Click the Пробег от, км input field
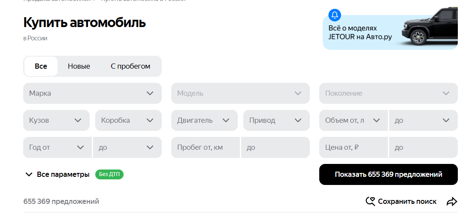Viewport: 469px width, 215px height. pos(206,147)
